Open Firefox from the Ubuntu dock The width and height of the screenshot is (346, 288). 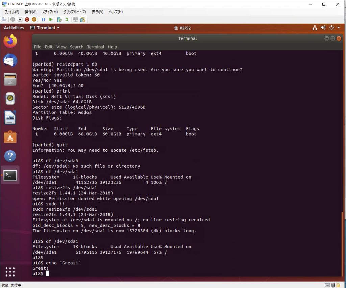pos(10,42)
